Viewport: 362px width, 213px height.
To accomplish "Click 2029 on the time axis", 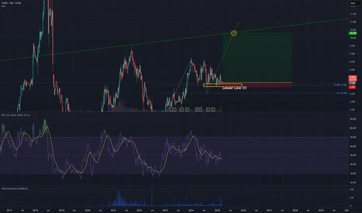I will (321, 210).
